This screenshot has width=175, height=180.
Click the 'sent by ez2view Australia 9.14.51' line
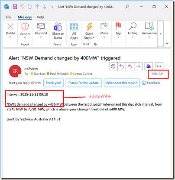pos(34,119)
